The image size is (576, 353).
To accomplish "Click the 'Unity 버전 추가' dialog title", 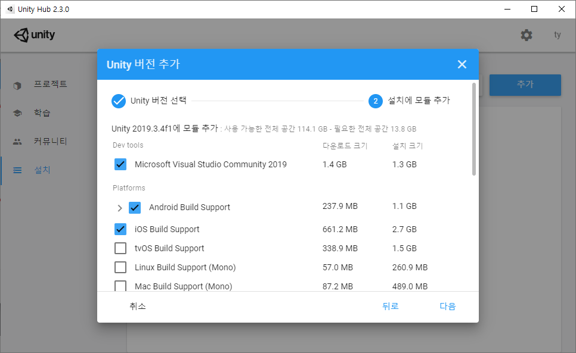I will point(143,64).
